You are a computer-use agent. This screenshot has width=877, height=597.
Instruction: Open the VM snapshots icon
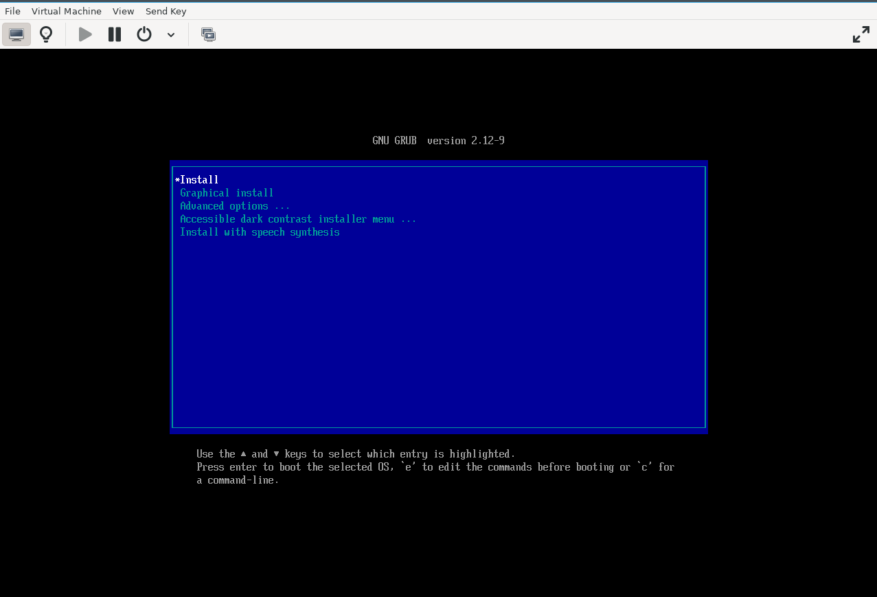pyautogui.click(x=208, y=34)
